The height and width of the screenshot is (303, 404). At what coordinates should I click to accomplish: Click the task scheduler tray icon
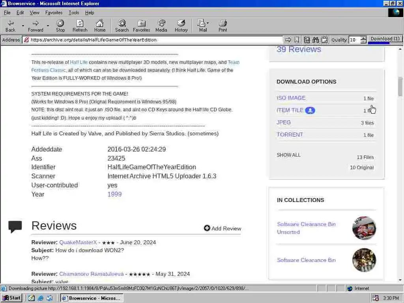[x=376, y=298]
